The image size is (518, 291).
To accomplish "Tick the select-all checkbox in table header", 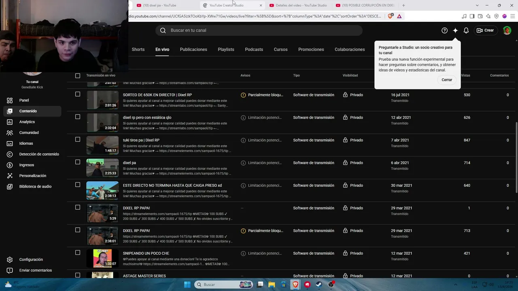I will click(78, 76).
